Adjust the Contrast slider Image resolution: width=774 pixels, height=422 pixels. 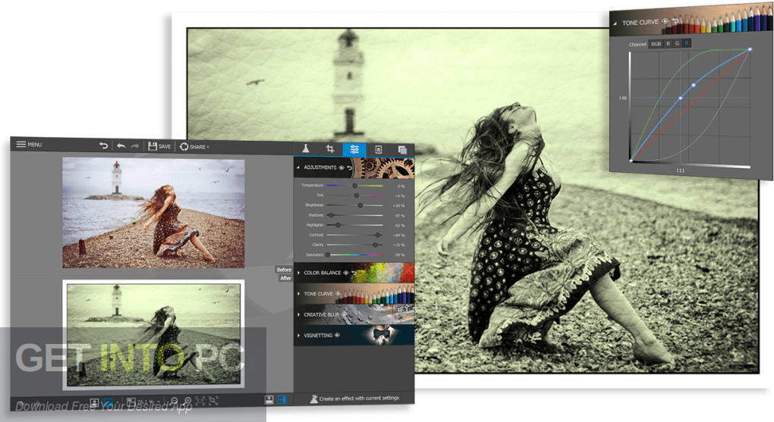[355, 235]
